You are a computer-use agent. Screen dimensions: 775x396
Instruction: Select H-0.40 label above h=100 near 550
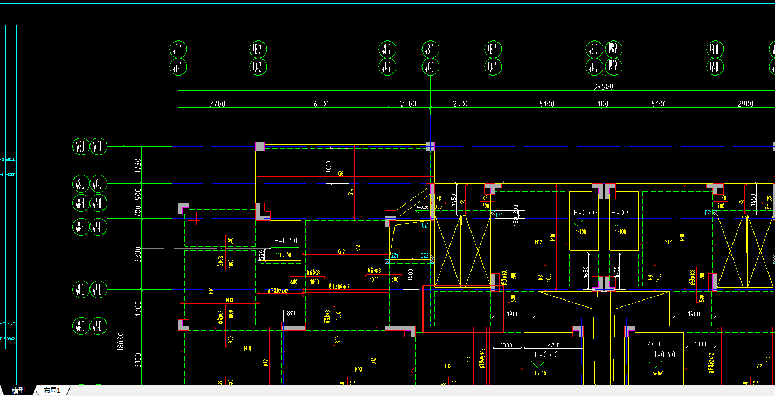286,241
